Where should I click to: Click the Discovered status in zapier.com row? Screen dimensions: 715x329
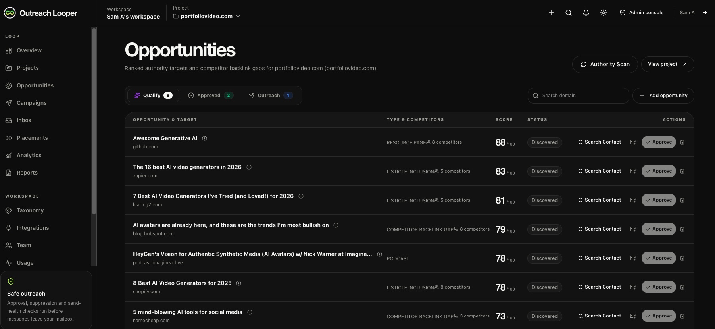coord(544,171)
